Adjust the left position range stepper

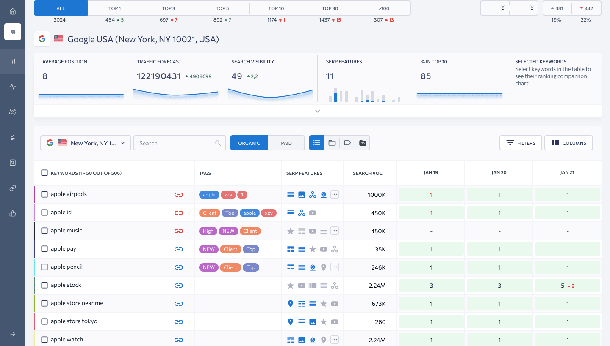coord(503,8)
